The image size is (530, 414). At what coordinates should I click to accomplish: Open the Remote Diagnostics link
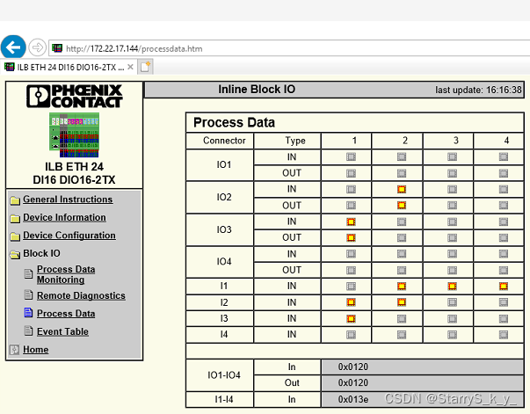tap(81, 295)
